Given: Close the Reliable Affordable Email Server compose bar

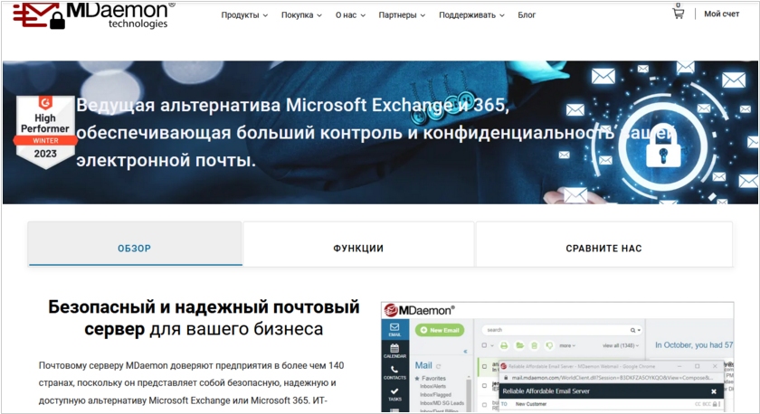Looking at the screenshot, I should 714,391.
